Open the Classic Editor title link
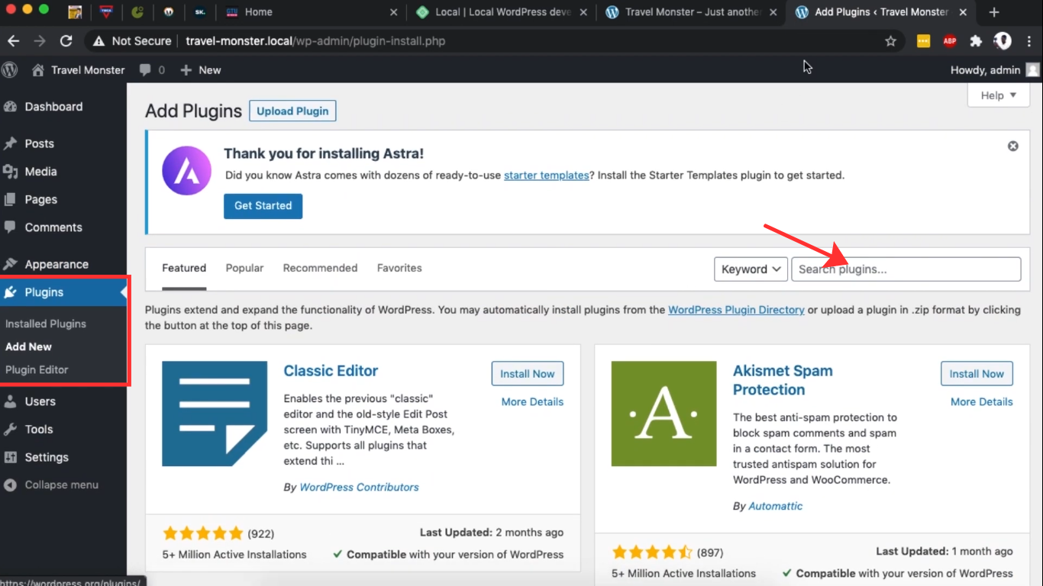1043x586 pixels. tap(331, 371)
